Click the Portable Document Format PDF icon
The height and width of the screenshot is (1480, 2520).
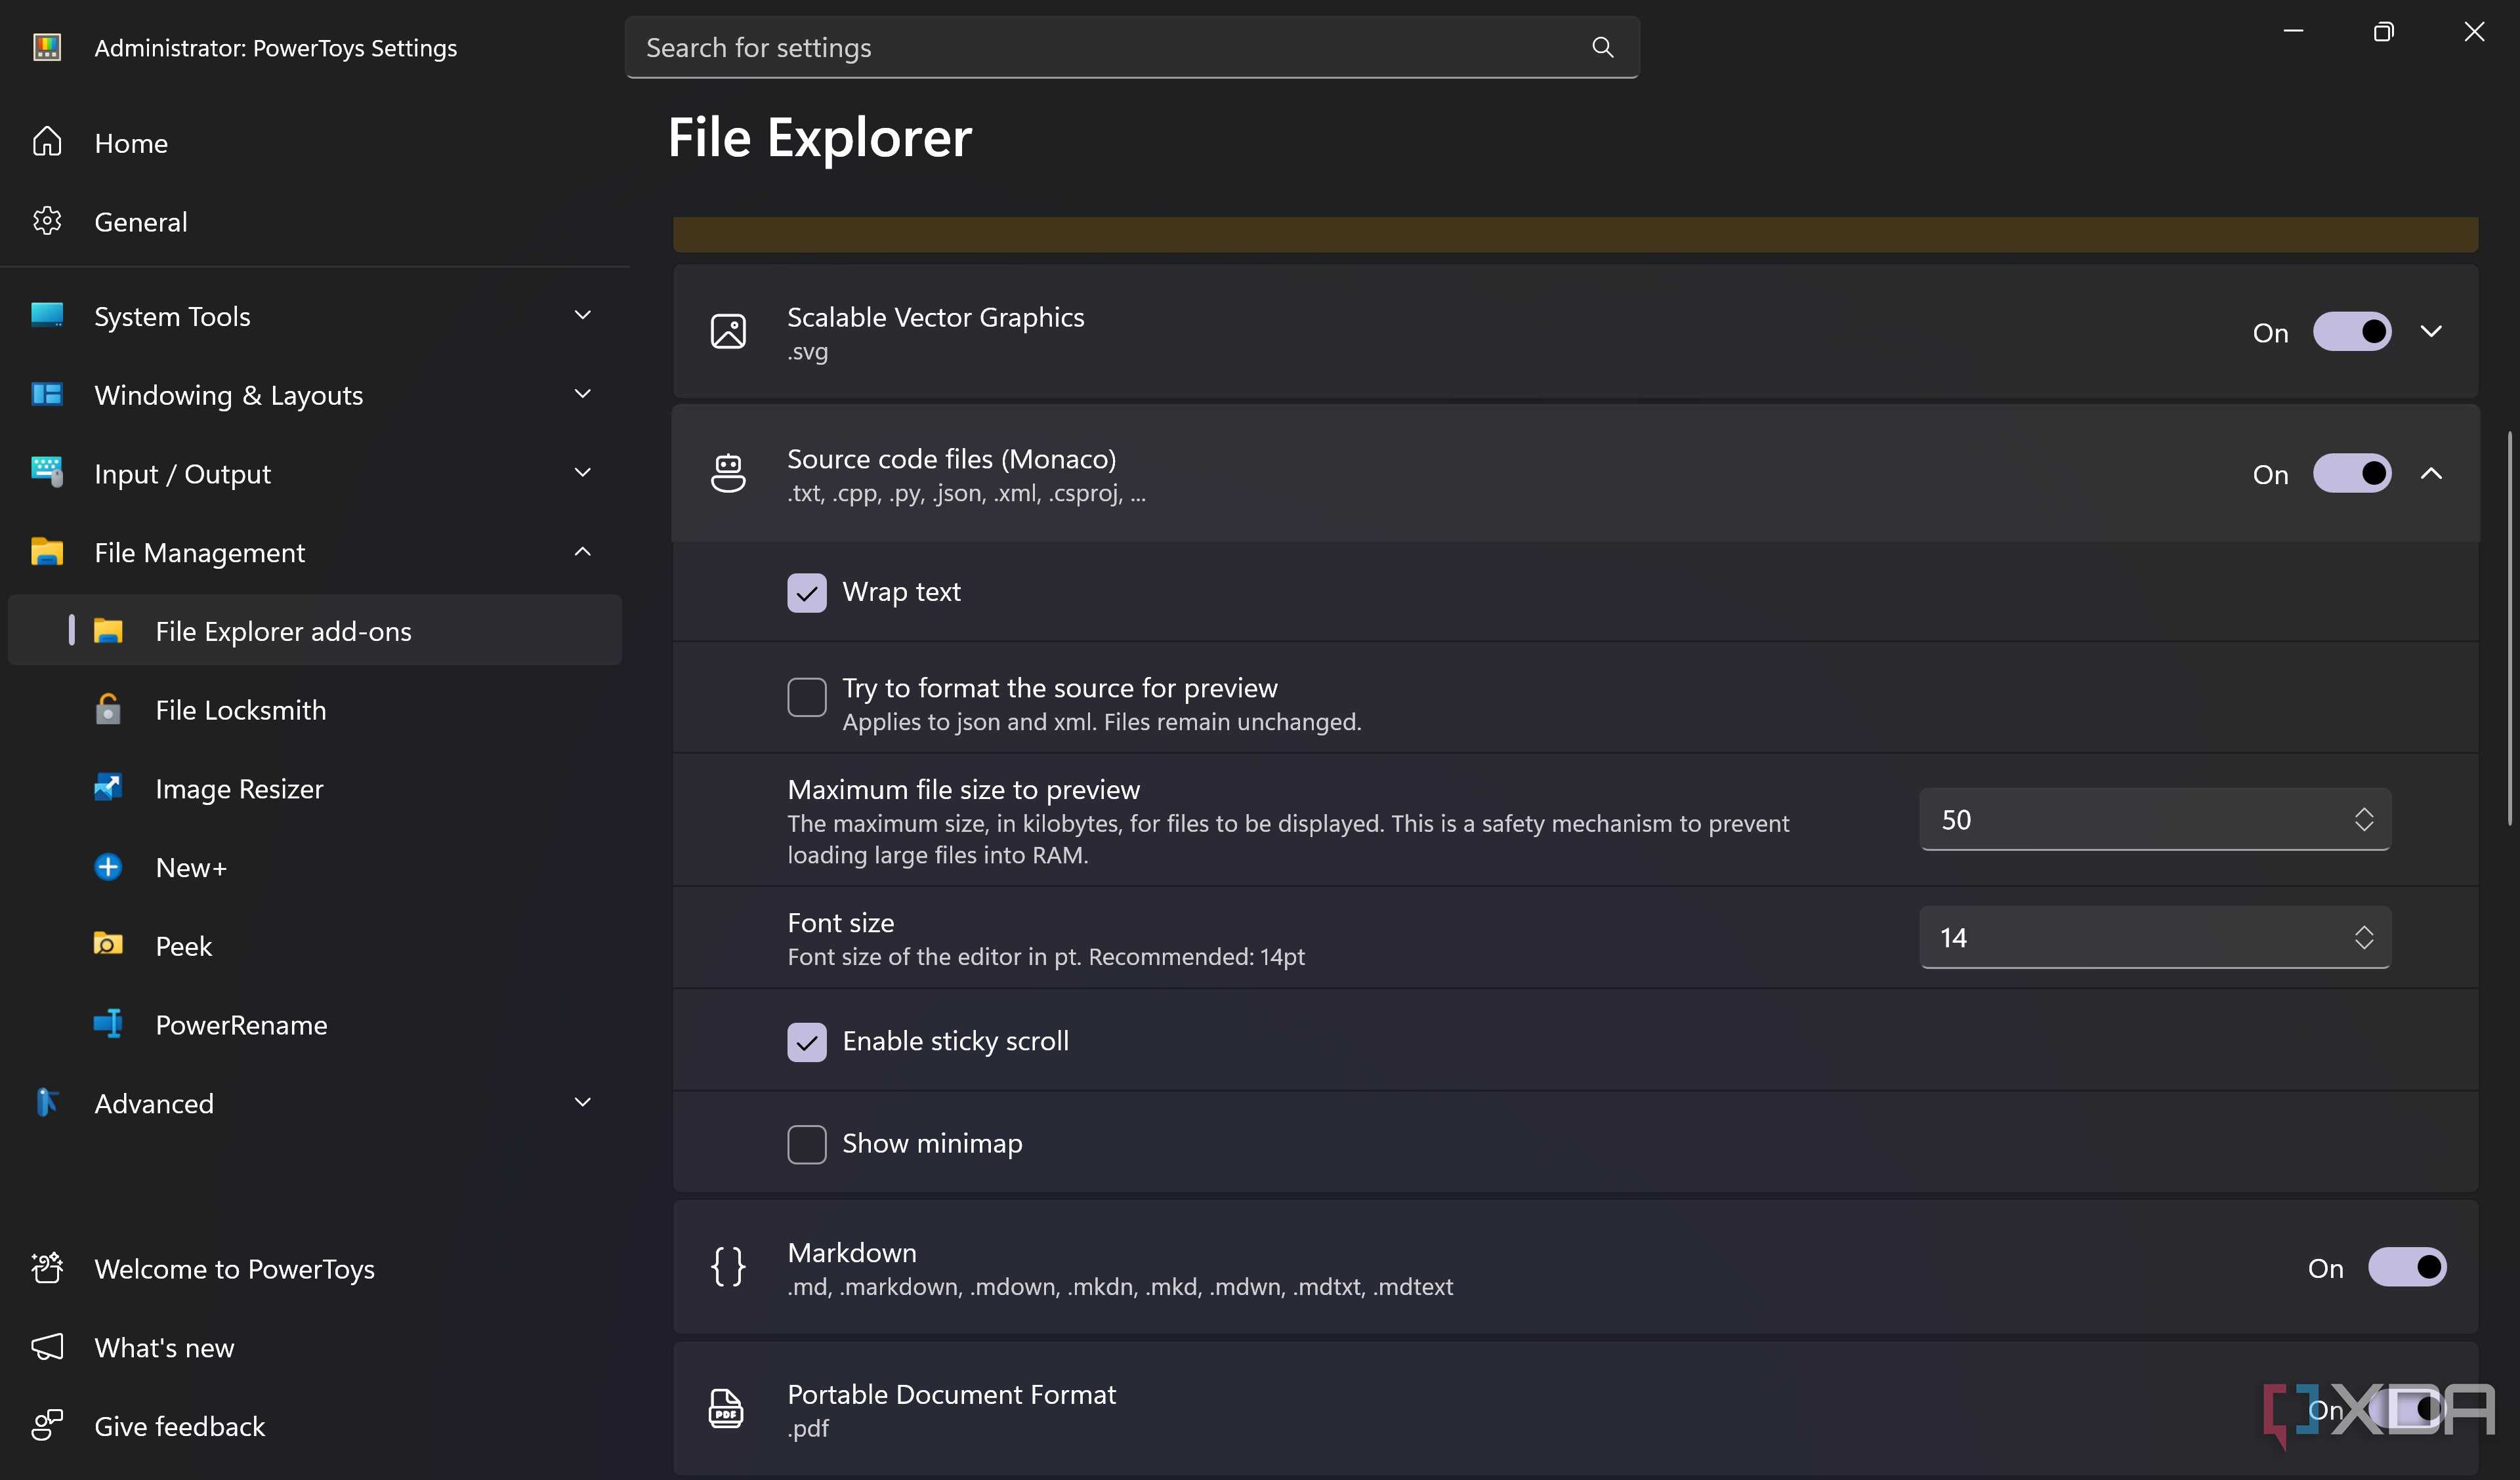[x=727, y=1409]
